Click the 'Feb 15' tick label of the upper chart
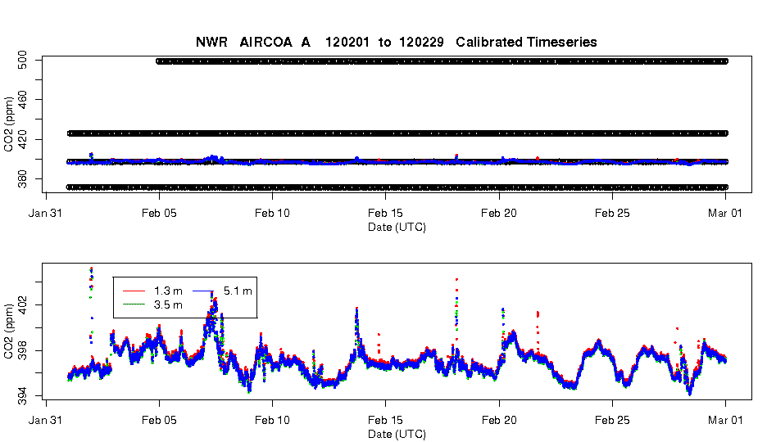The height and width of the screenshot is (442, 767). point(385,213)
